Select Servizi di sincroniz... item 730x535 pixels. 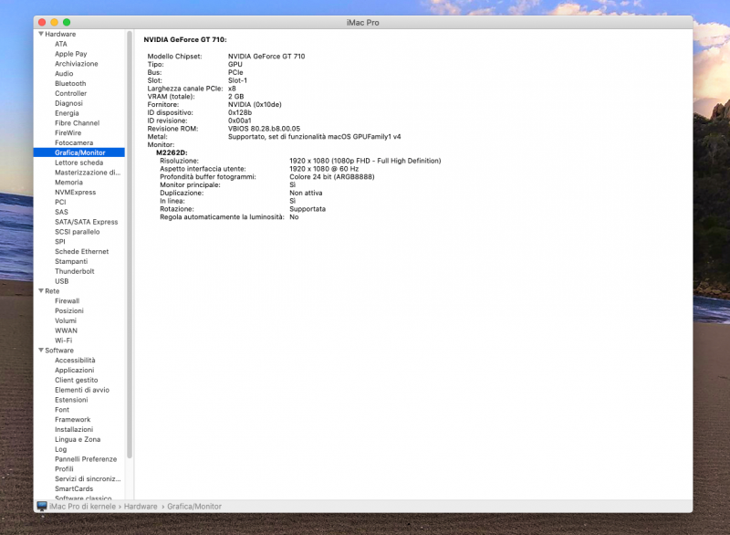[88, 479]
